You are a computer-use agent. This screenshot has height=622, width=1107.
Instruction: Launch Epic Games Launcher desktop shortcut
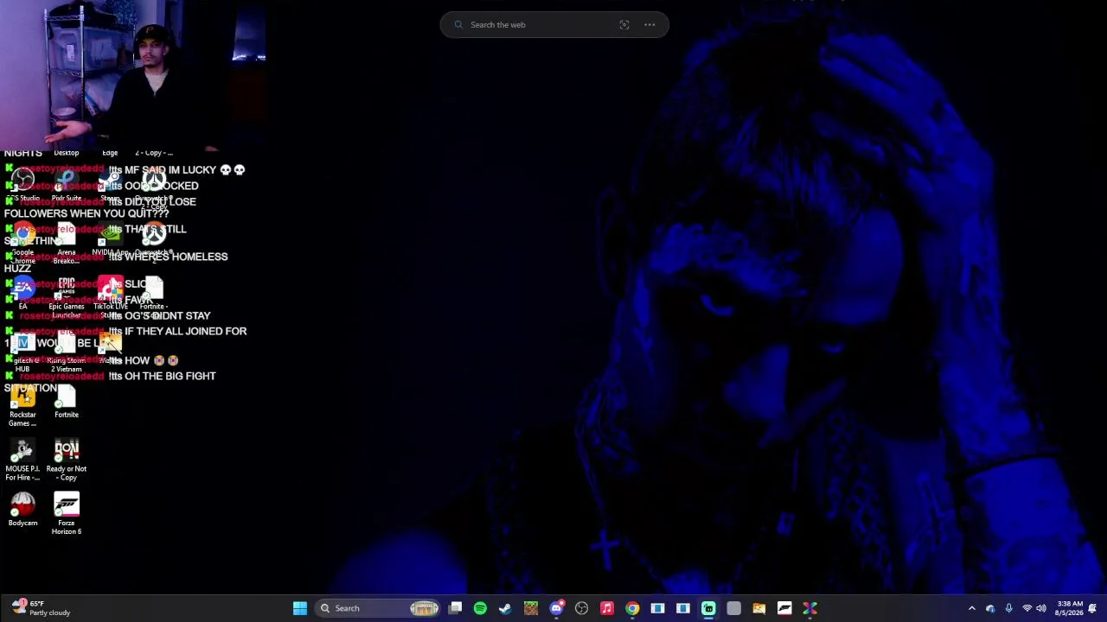[x=67, y=298]
